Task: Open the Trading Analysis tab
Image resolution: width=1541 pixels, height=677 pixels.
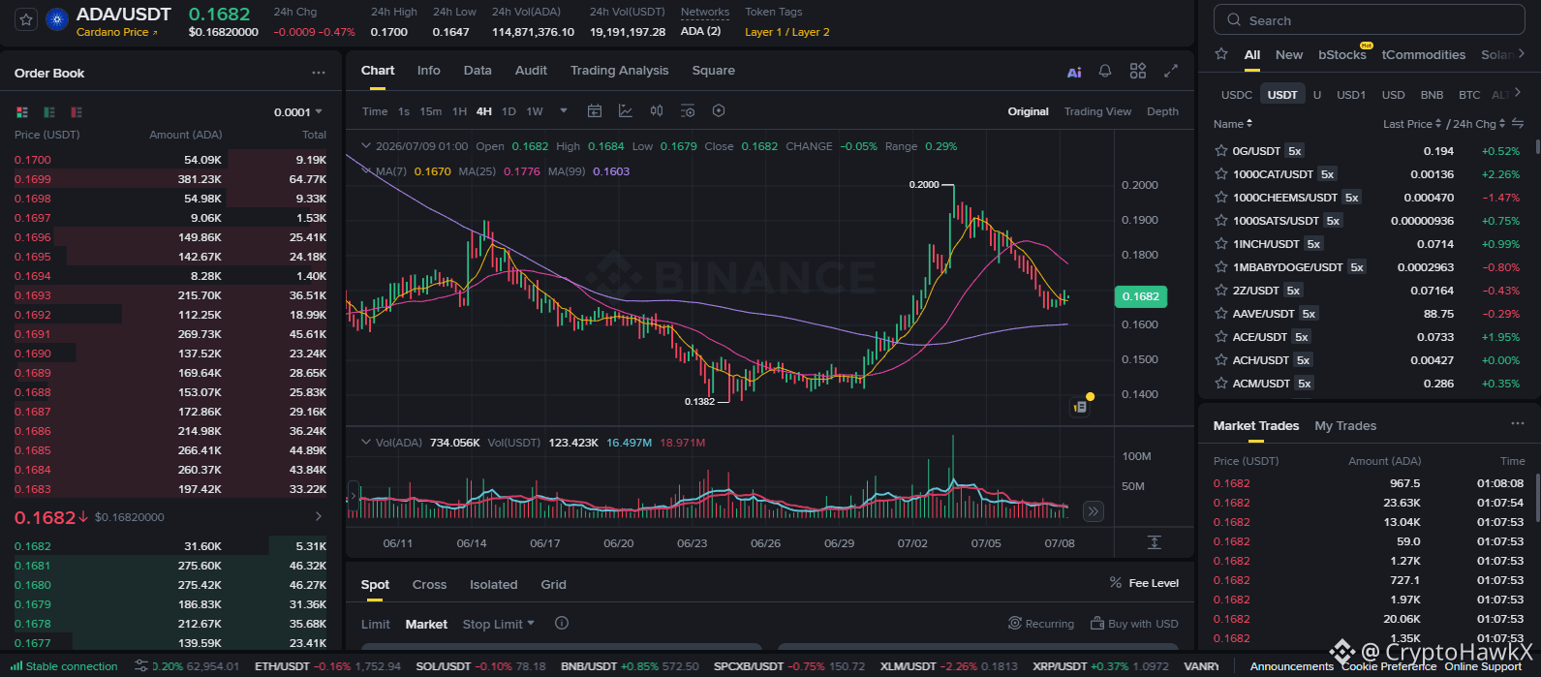Action: point(619,71)
